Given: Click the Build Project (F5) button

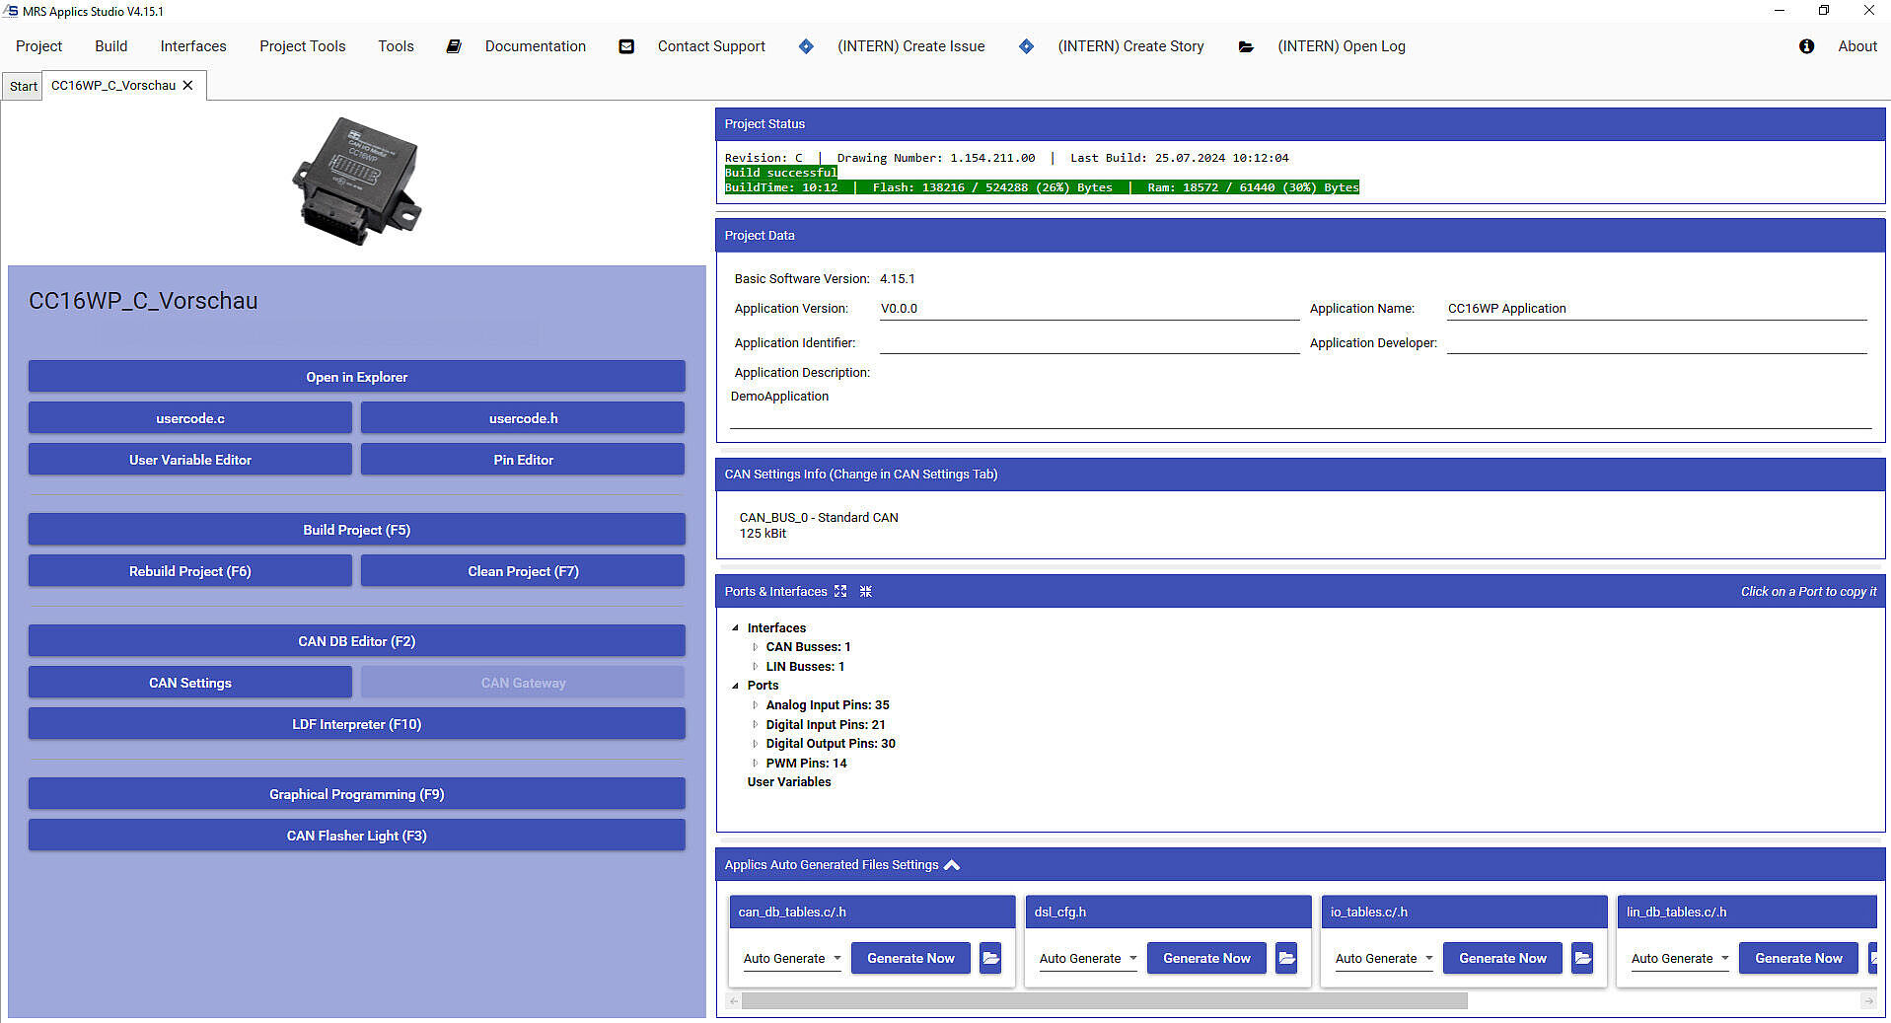Looking at the screenshot, I should (356, 530).
